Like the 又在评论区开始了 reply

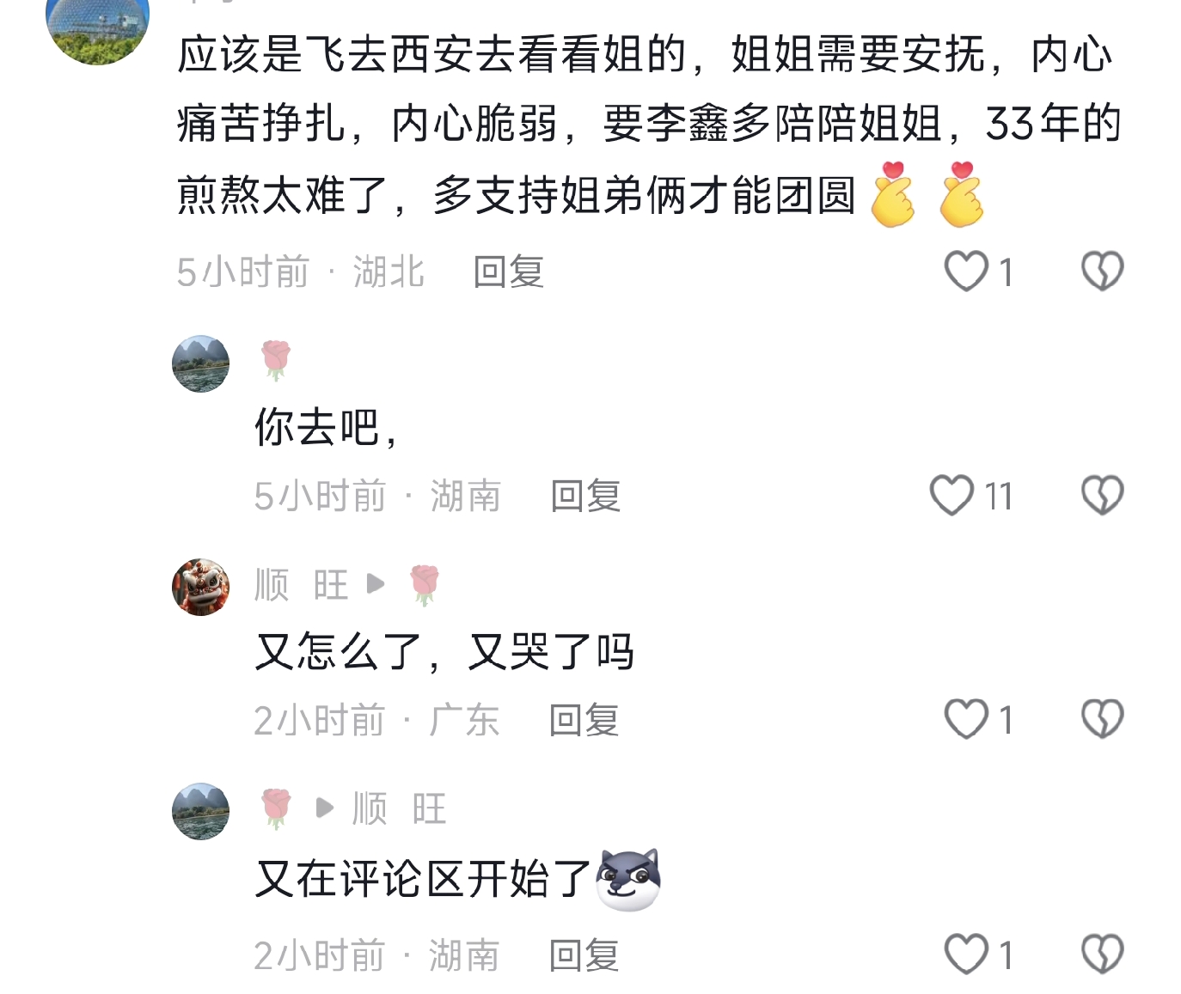[966, 954]
